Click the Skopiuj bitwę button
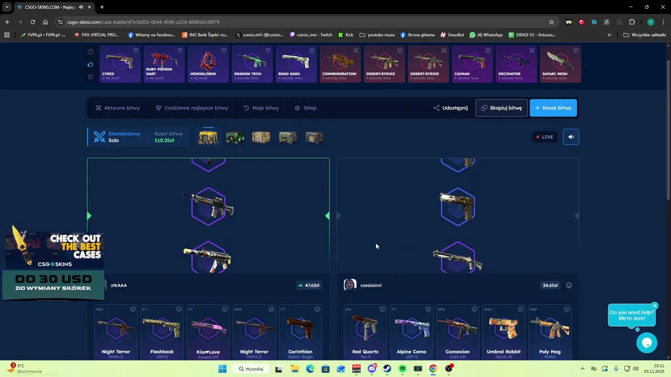Viewport: 671px width, 377px height. pos(502,108)
